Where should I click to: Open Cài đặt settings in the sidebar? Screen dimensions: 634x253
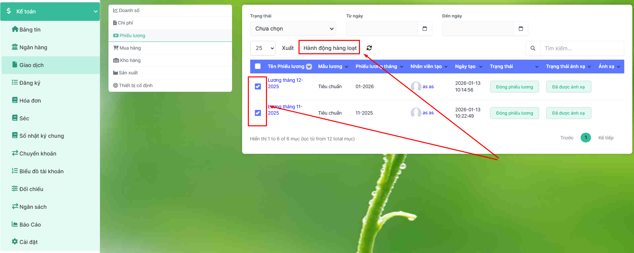pos(28,242)
